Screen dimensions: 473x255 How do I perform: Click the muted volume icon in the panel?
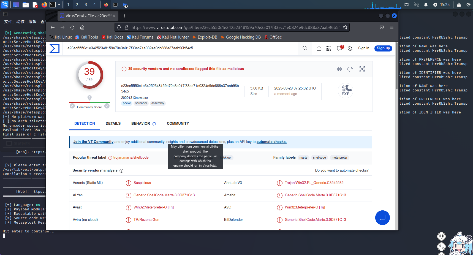[x=416, y=5]
